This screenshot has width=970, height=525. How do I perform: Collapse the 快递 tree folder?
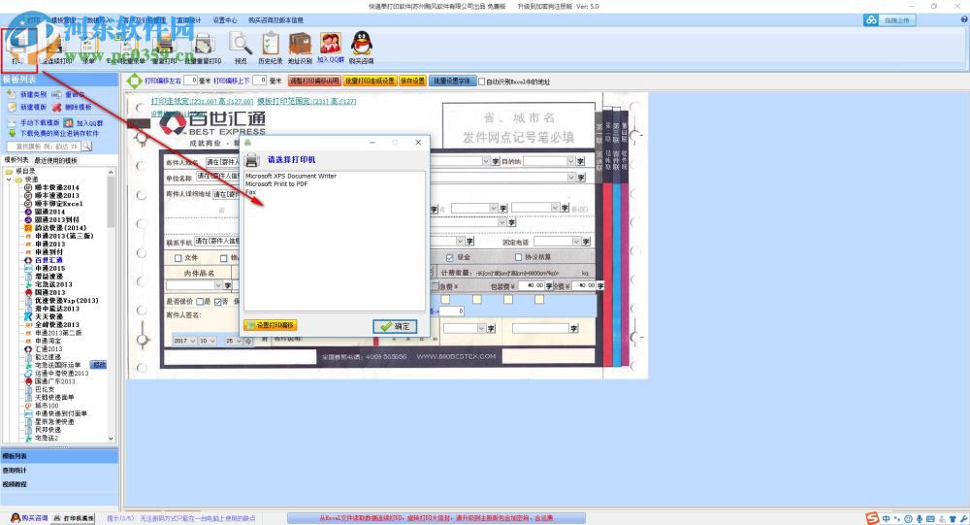(x=10, y=180)
